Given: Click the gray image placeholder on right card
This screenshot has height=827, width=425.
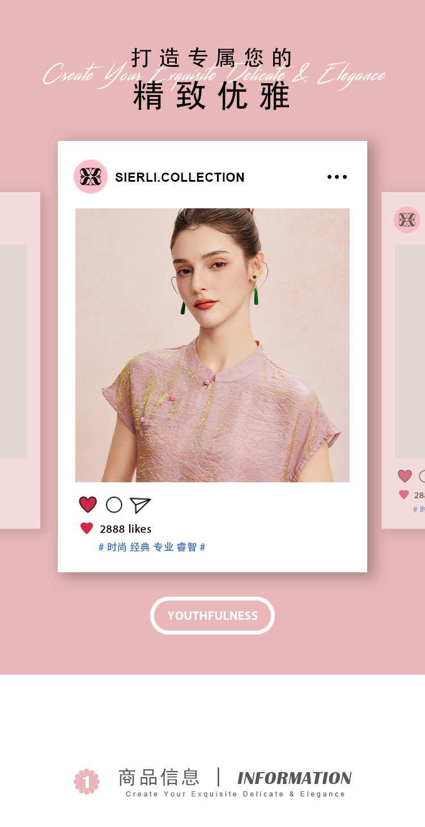Looking at the screenshot, I should coord(410,351).
